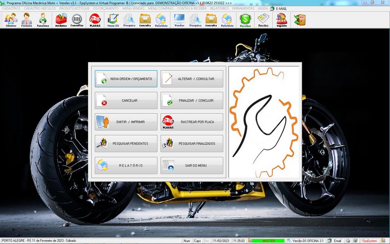Click the wrench and gear logo image
Viewport: 390px width, 244px height.
click(x=264, y=122)
